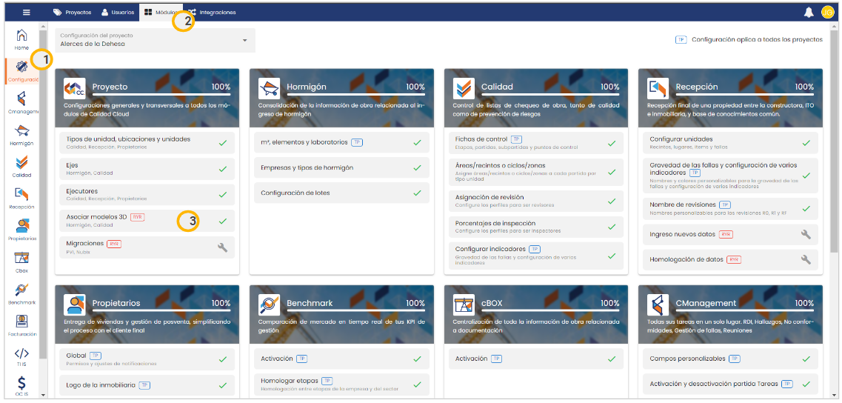Viewport: 842px width, 403px height.
Task: Expand the Configuración del proyecto dropdown
Action: (245, 40)
